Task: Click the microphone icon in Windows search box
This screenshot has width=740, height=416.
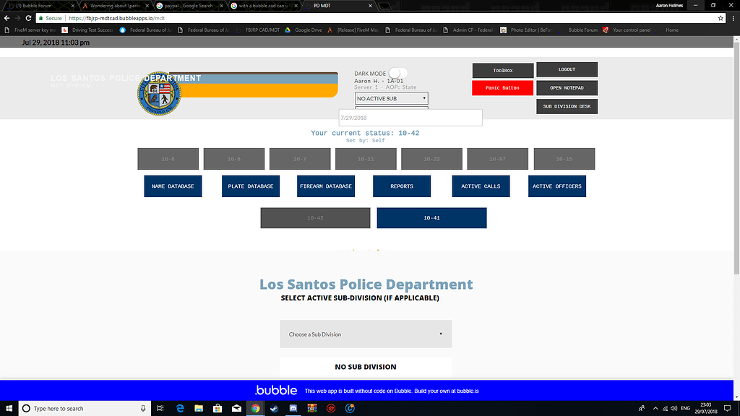Action: point(142,408)
